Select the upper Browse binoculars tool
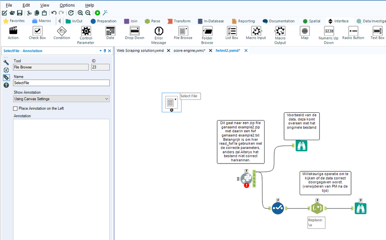The width and height of the screenshot is (386, 240). coord(301,146)
